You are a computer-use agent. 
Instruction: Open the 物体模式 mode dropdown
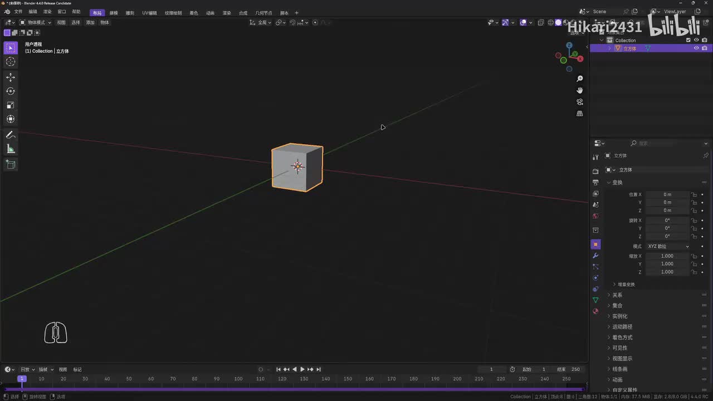36,22
